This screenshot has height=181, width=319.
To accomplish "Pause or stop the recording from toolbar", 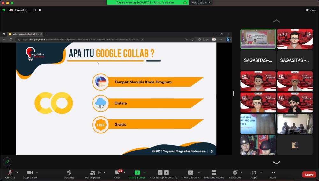I will click(x=163, y=173).
